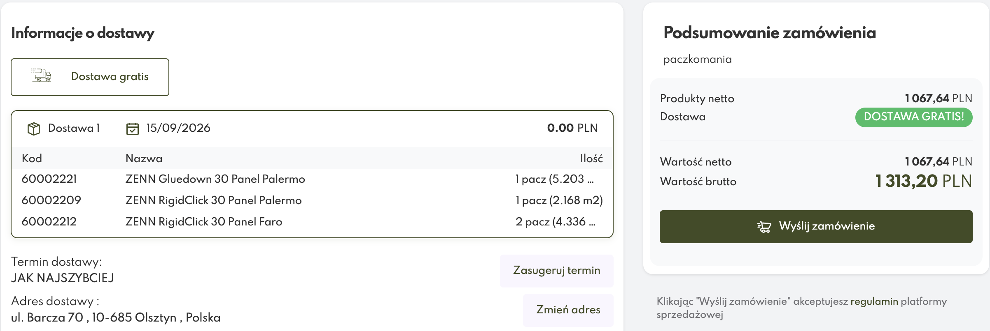The width and height of the screenshot is (990, 331).
Task: Open the regulamin link
Action: (x=874, y=301)
